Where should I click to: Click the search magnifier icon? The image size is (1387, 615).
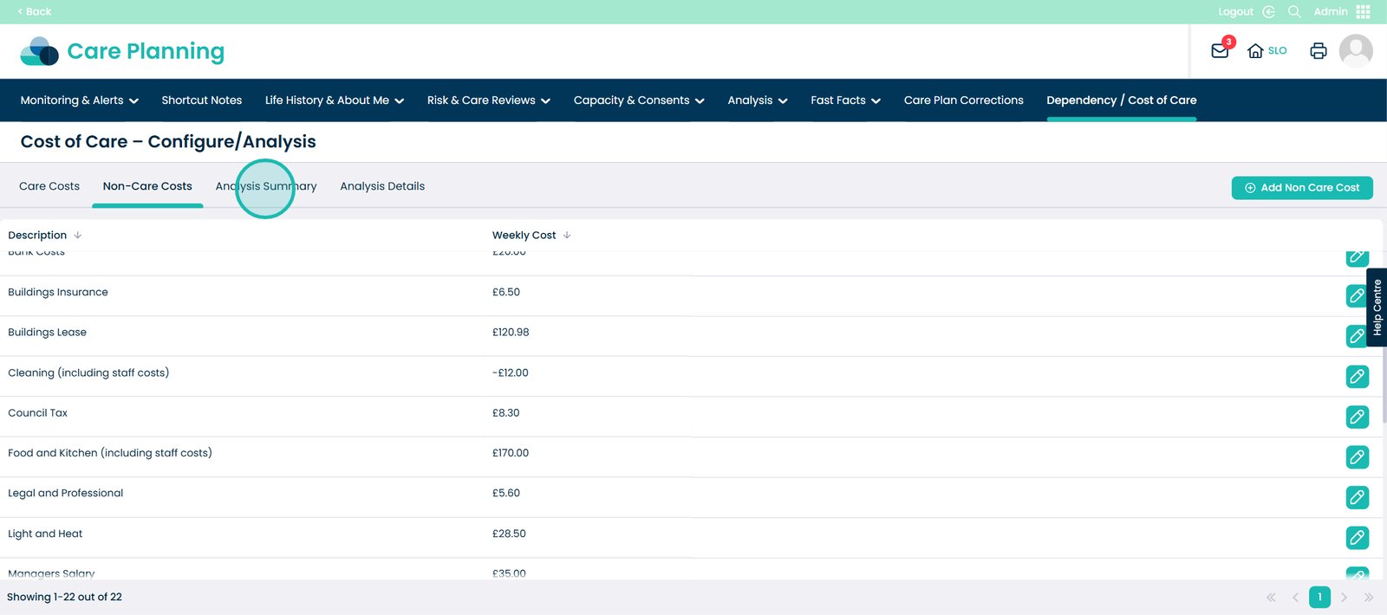pos(1294,12)
